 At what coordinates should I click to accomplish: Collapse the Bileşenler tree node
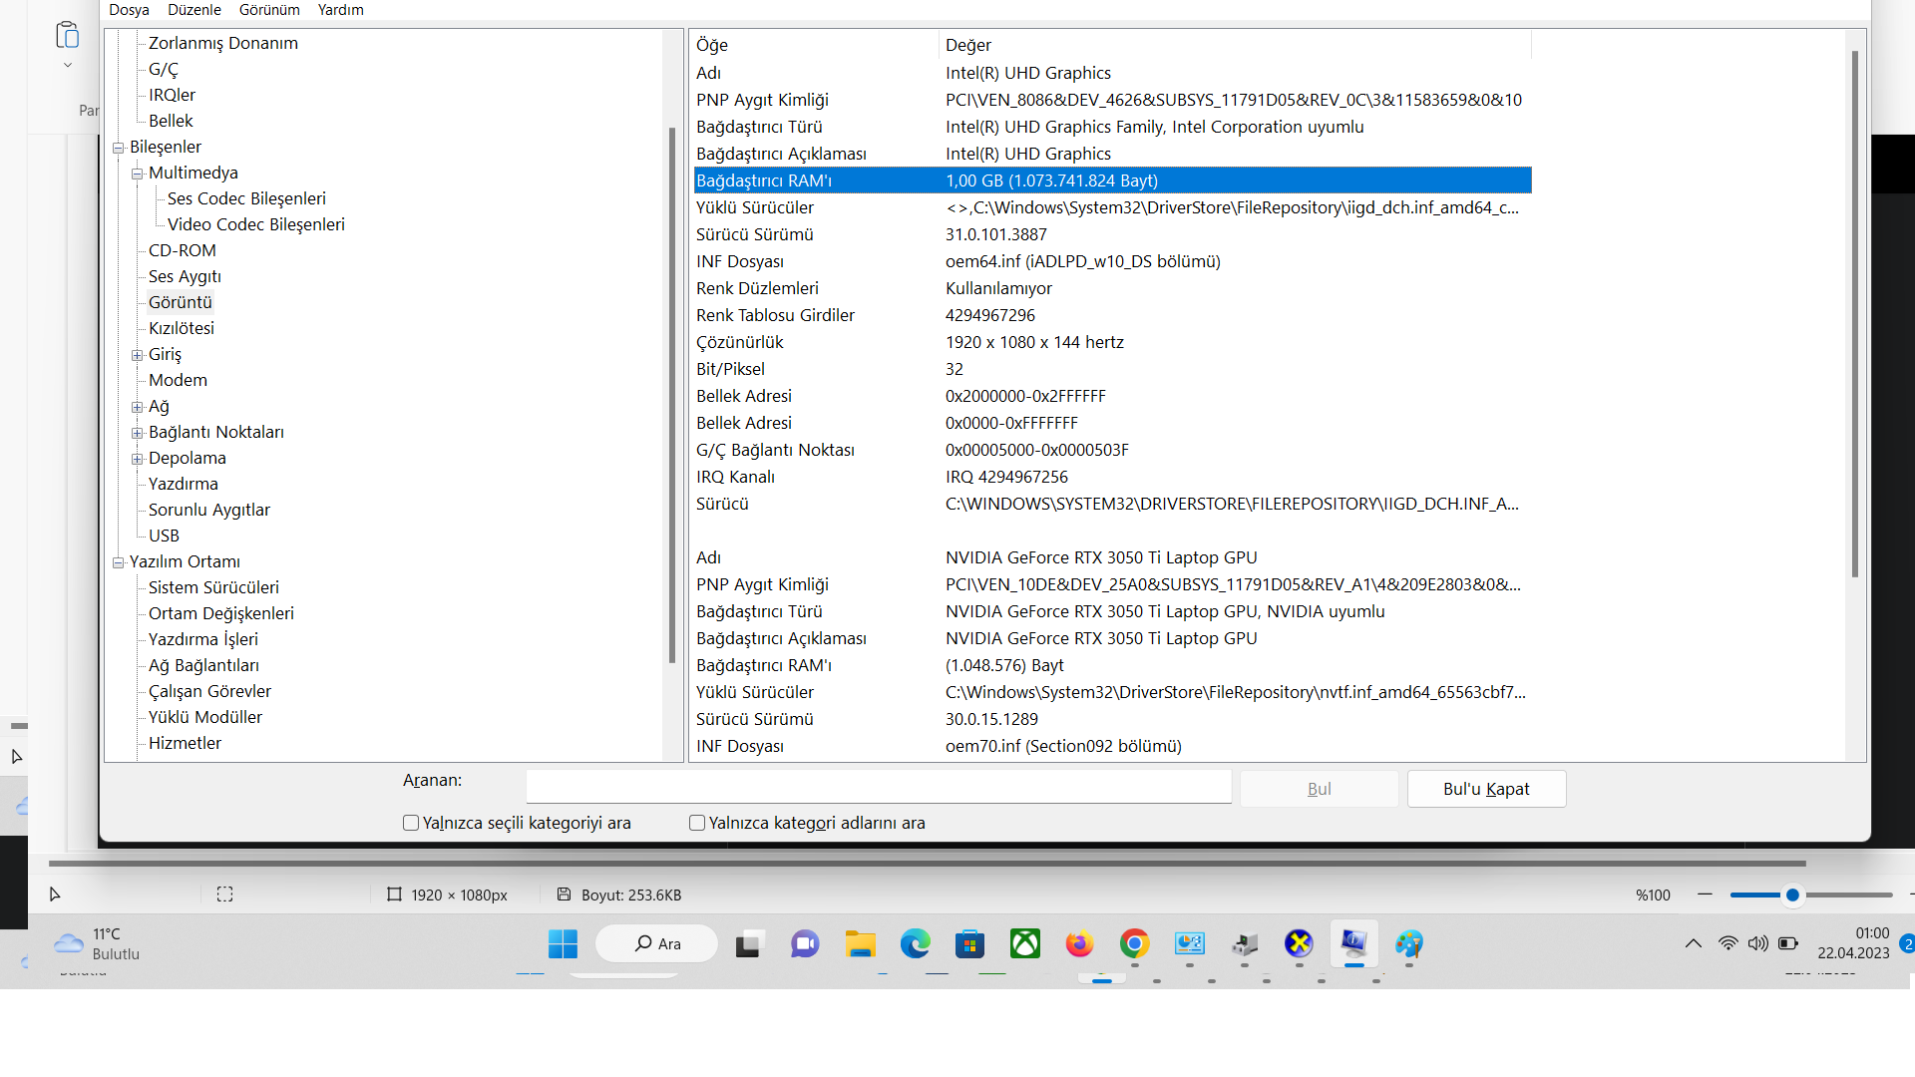119,148
